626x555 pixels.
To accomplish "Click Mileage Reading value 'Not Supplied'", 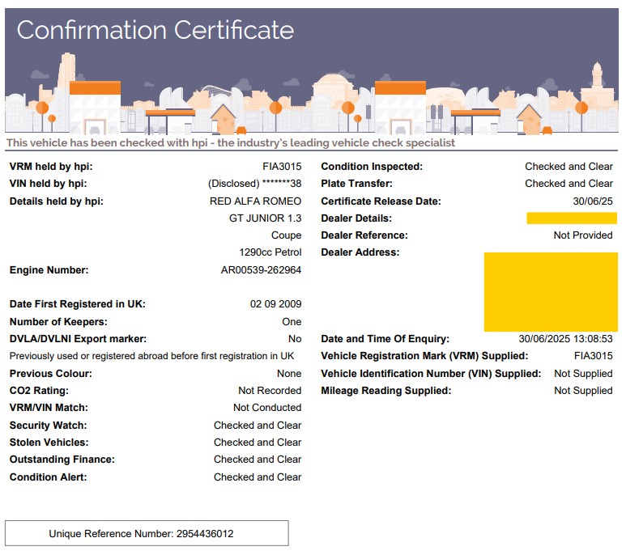I will pos(583,390).
